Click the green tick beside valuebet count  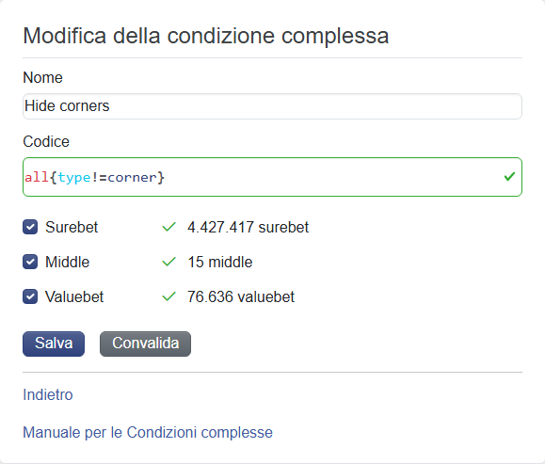tap(168, 296)
